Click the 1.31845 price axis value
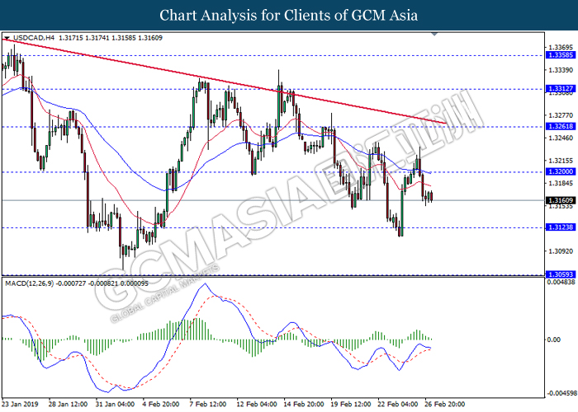This screenshot has height=412, width=578. point(561,184)
